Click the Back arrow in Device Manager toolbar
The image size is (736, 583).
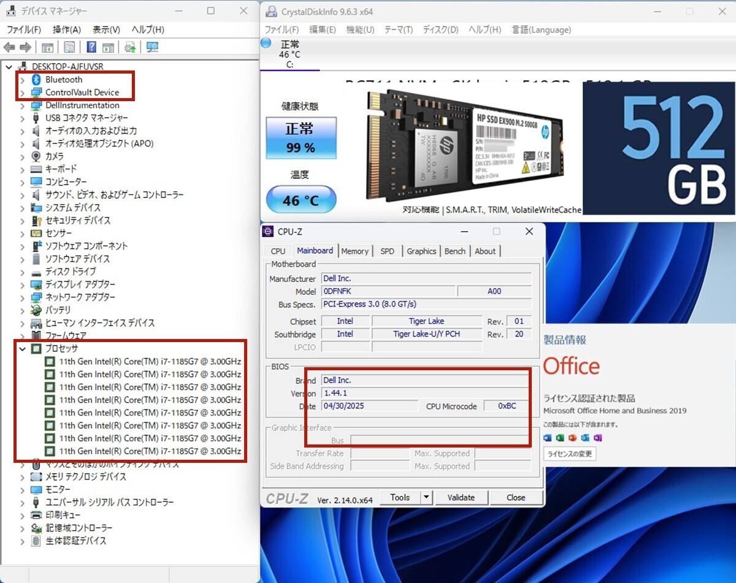9,47
